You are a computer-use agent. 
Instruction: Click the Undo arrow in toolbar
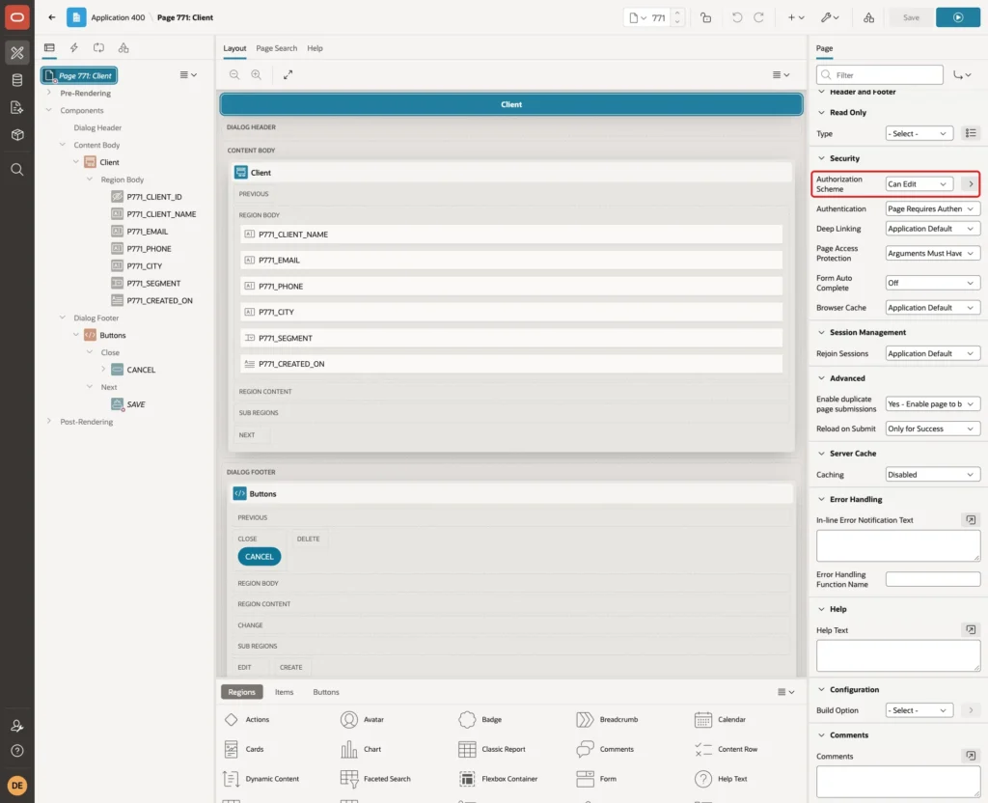[736, 17]
